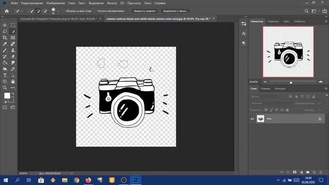329x185 pixels.
Task: Hide the Фон layer with eye icon
Action: pyautogui.click(x=252, y=119)
